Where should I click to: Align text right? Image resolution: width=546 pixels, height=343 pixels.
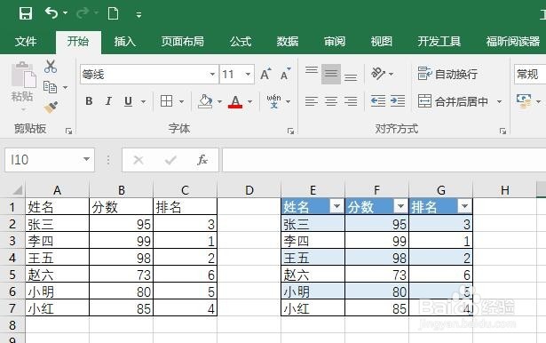[x=351, y=101]
